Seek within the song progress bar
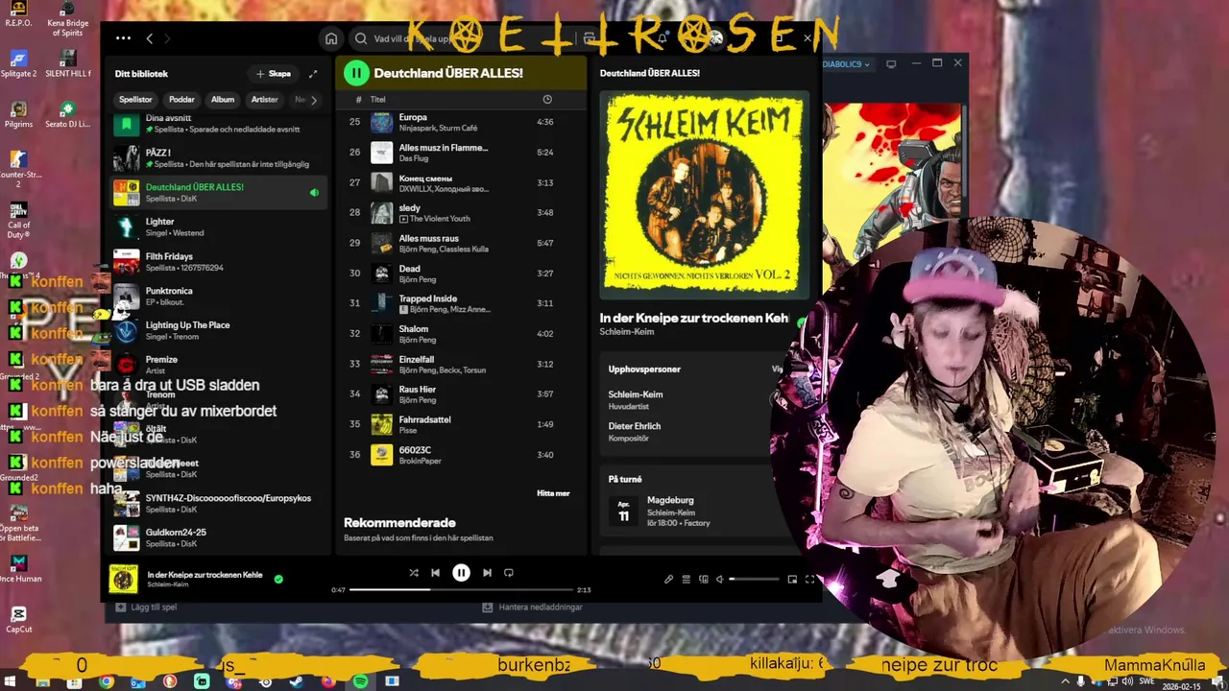This screenshot has width=1229, height=691. tap(461, 589)
